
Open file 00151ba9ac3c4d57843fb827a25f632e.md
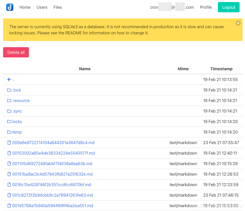52,174
